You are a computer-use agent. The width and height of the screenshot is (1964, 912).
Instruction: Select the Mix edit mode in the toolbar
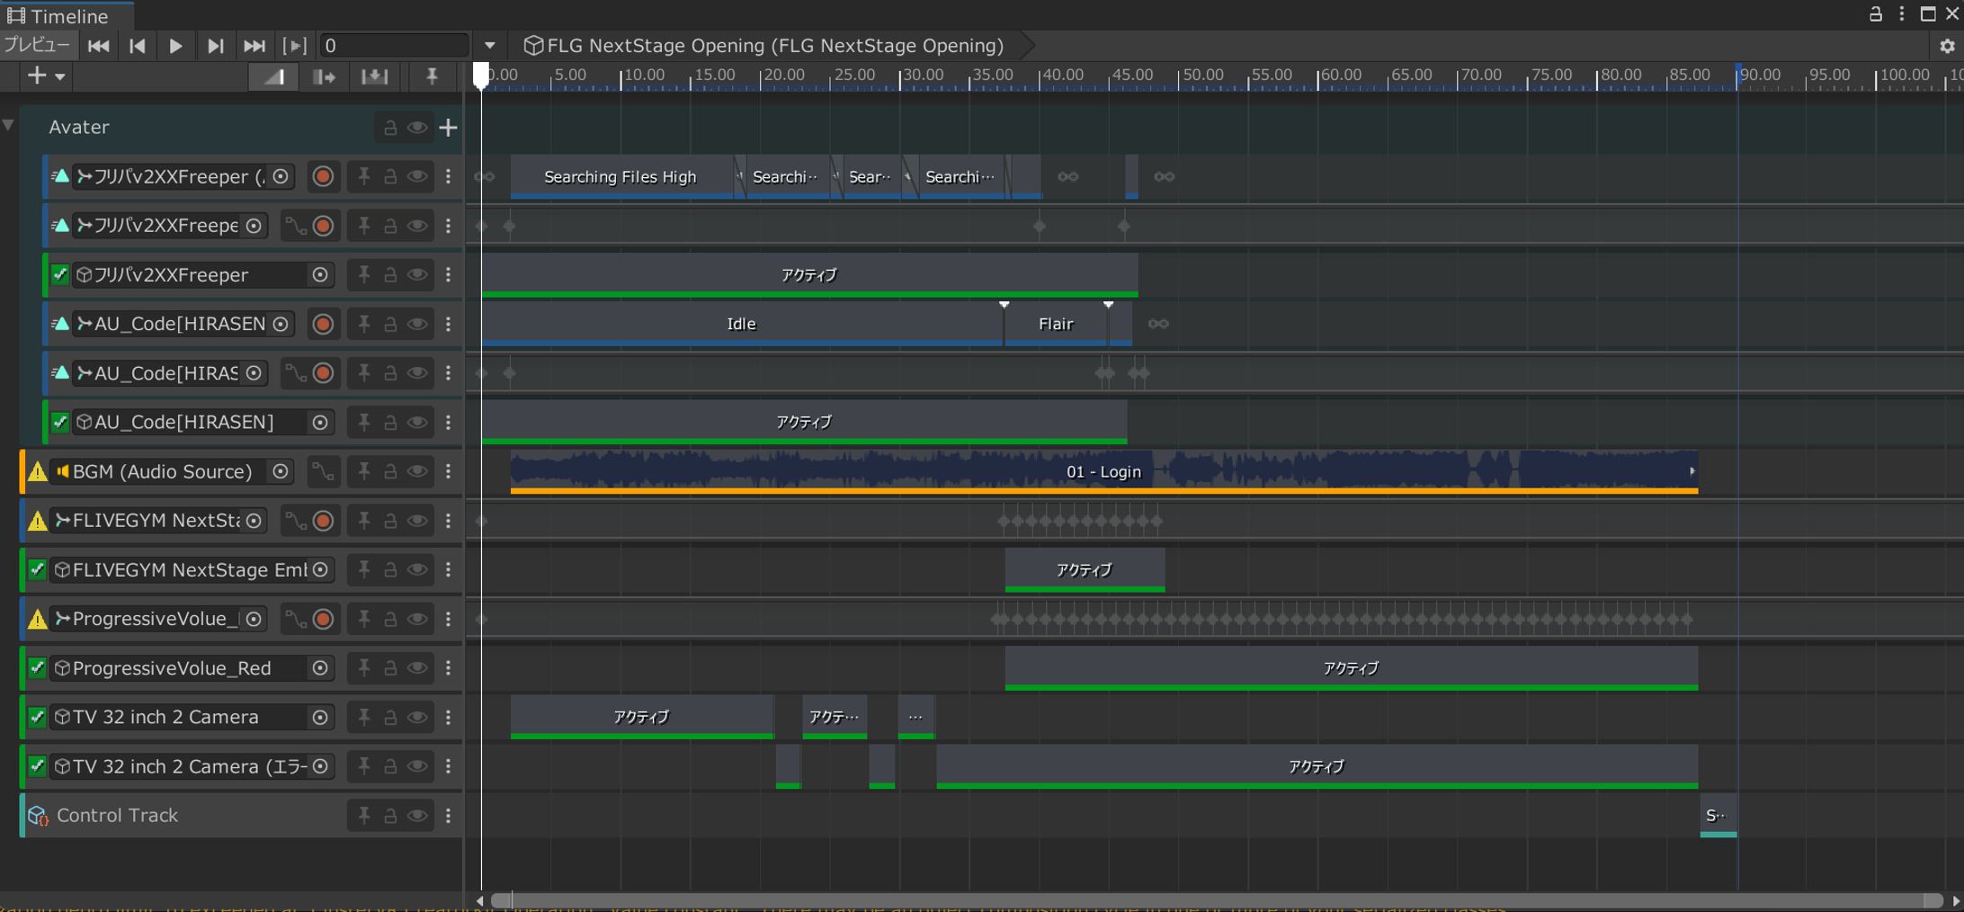coord(273,76)
